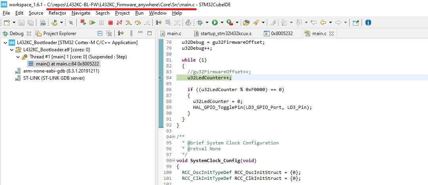Click the Open Element folder icon
Viewport: 428px width, 185px height.
pos(246,22)
